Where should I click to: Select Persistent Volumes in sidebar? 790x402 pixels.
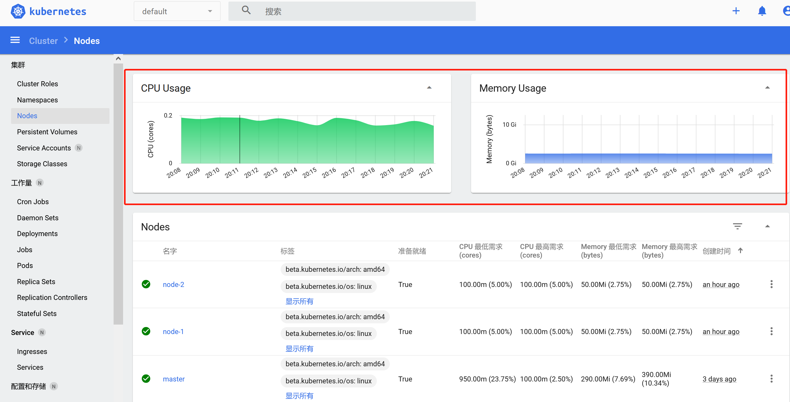point(47,132)
